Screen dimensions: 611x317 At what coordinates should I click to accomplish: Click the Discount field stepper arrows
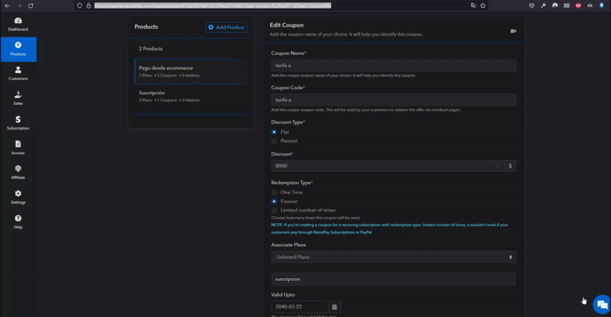pyautogui.click(x=497, y=166)
